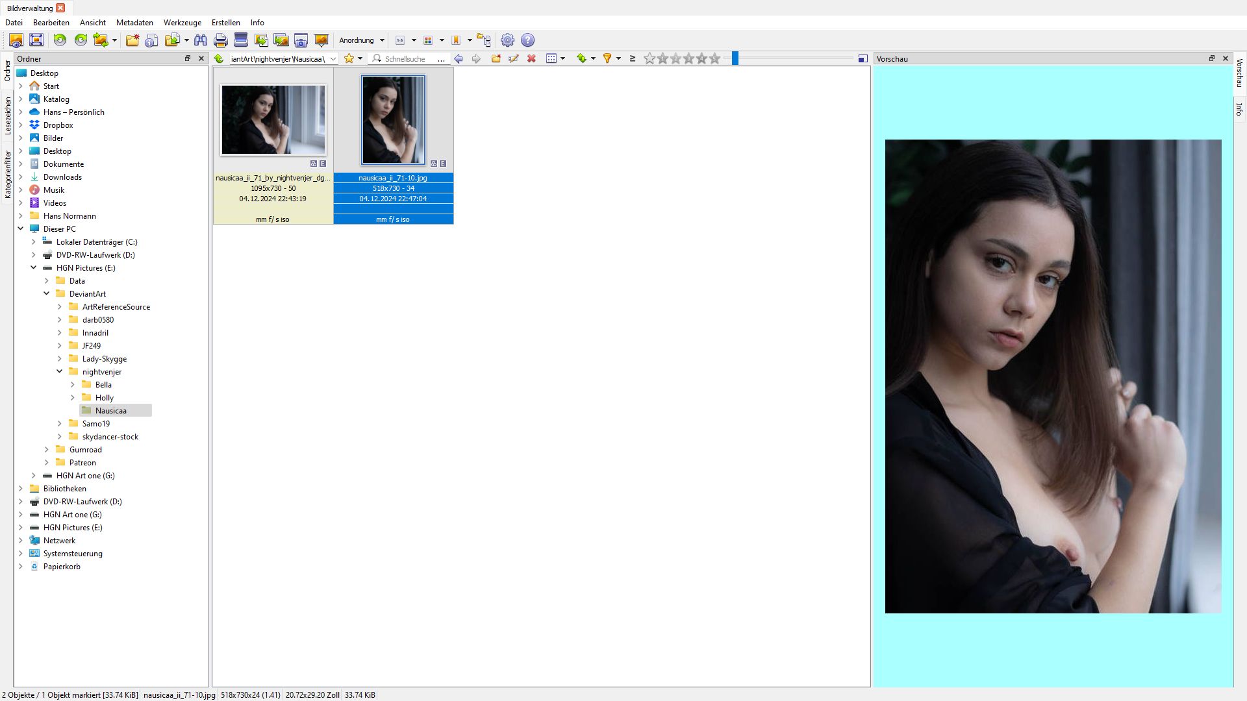Select the Holly folder
Screen dimensions: 1247x701
pyautogui.click(x=104, y=398)
